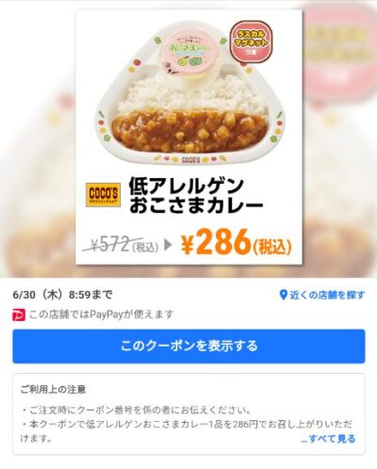
Task: Tap the curry plate product photo
Action: (x=189, y=94)
